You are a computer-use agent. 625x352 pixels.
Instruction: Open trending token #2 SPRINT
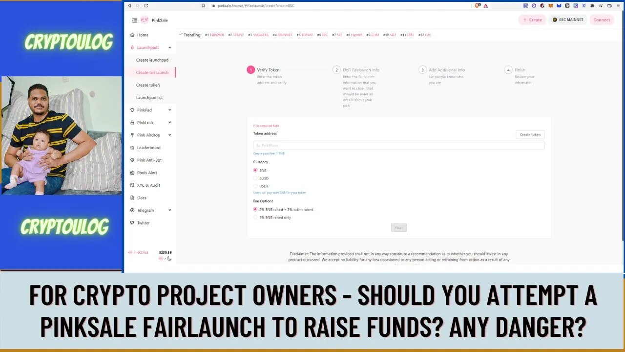[236, 35]
